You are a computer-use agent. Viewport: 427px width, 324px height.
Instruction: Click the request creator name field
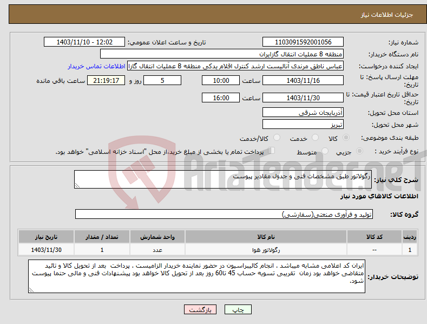pos(235,66)
